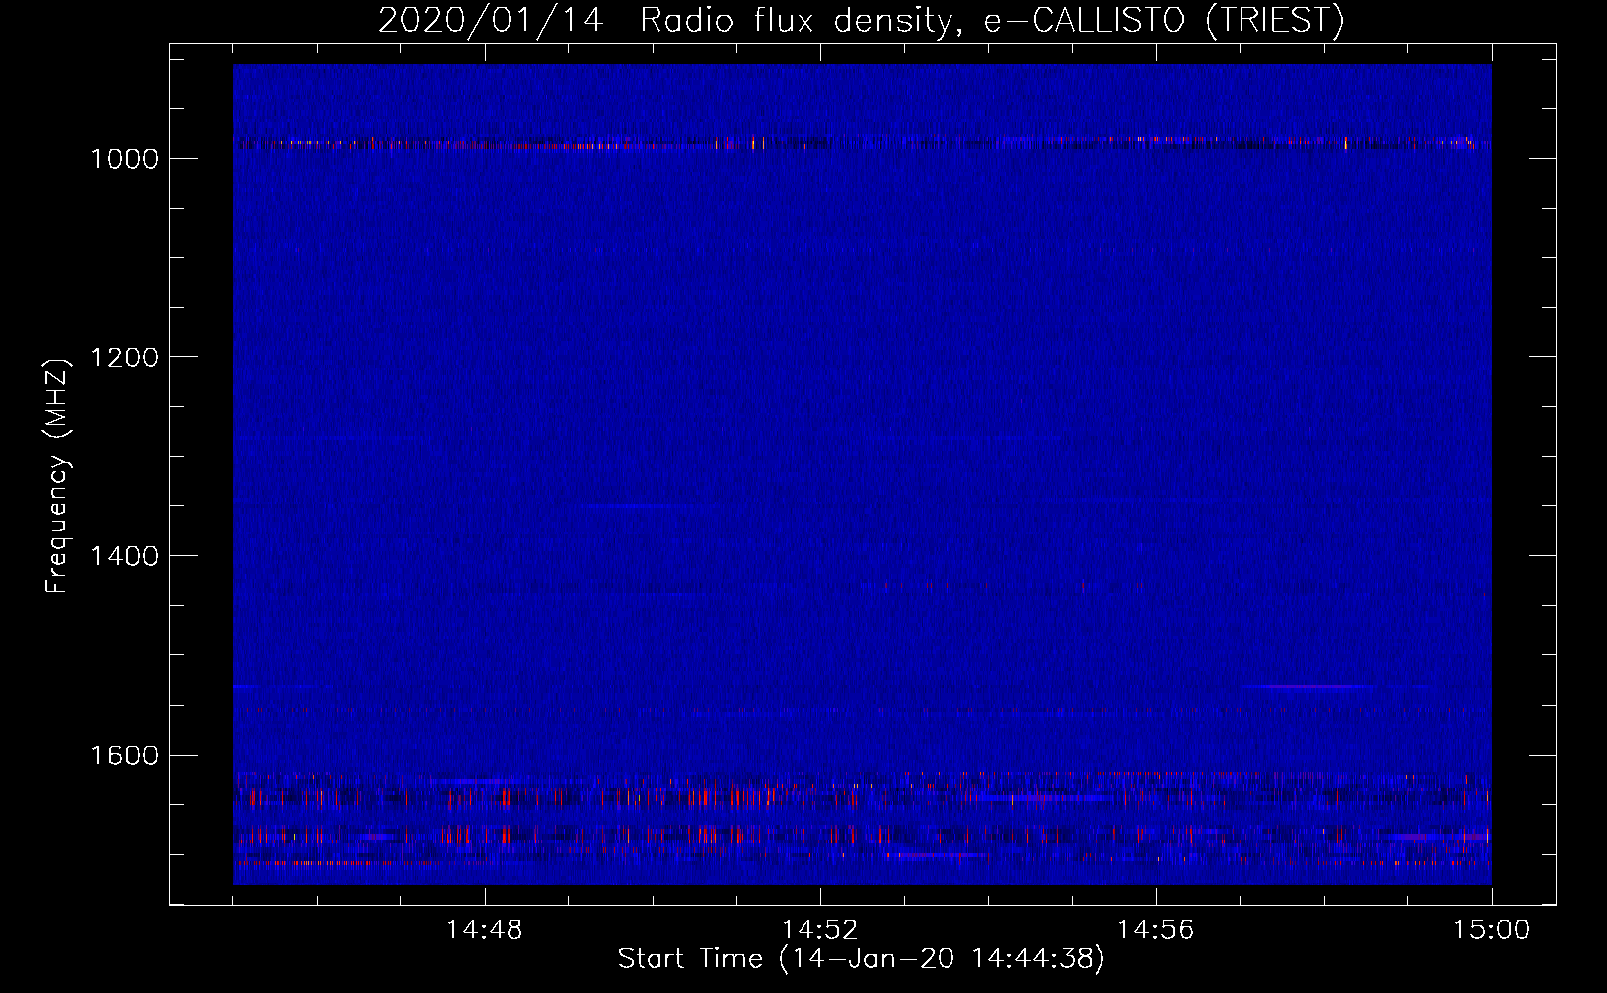
Task: Click the 14:52 time tick label
Action: pos(819,930)
